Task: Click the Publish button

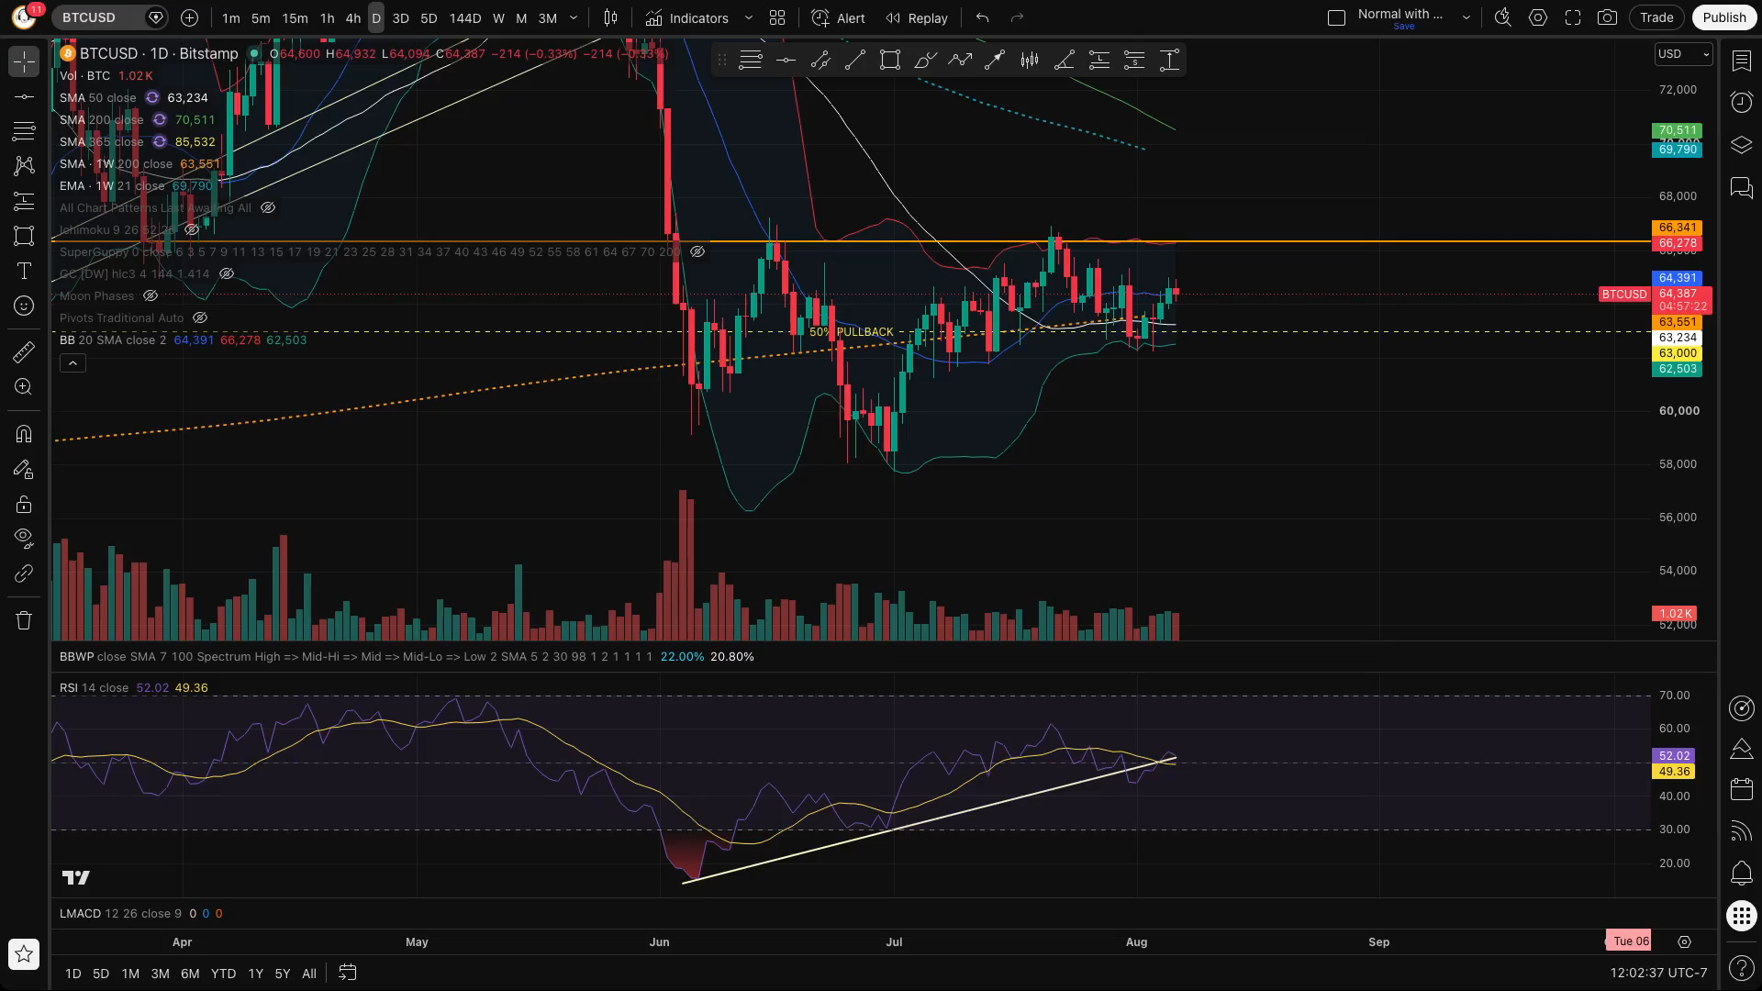Action: pos(1723,17)
